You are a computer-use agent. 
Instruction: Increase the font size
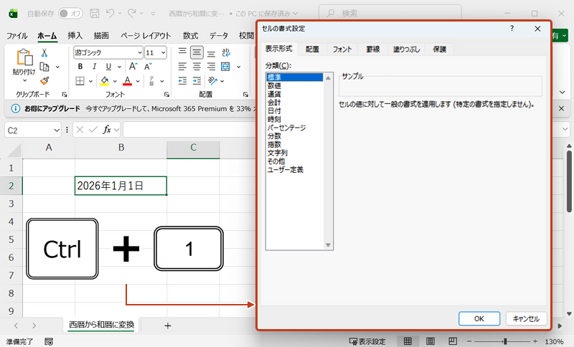pyautogui.click(x=133, y=67)
